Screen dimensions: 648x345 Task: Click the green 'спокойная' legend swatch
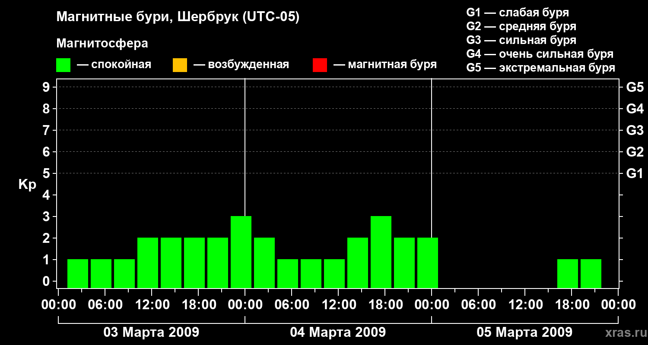[63, 65]
